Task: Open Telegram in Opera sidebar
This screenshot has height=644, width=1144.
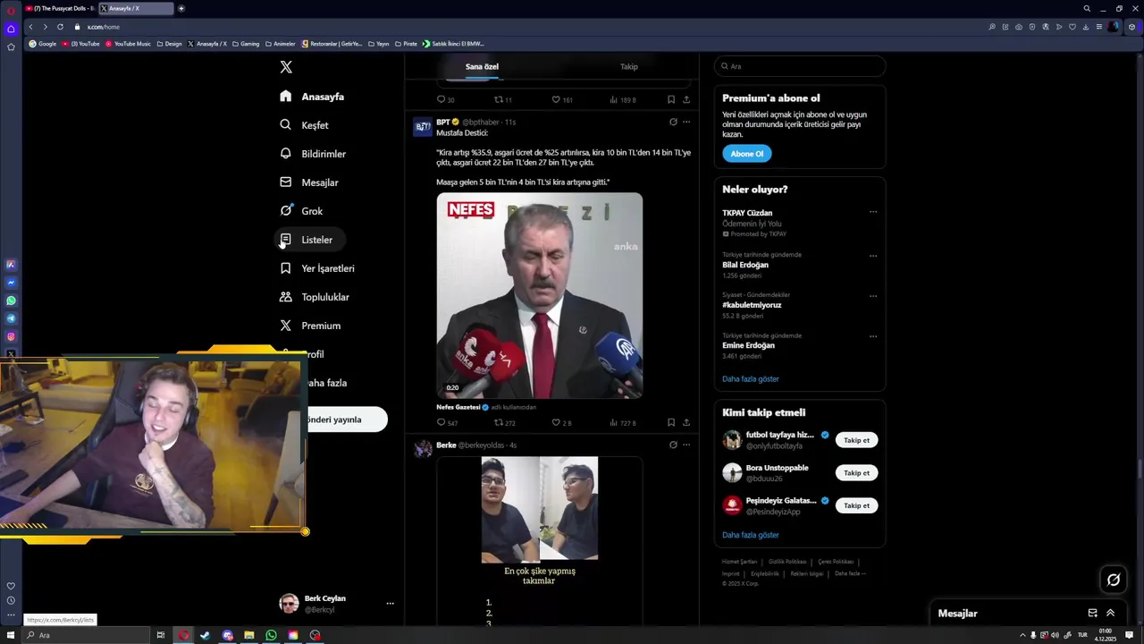Action: 11,318
